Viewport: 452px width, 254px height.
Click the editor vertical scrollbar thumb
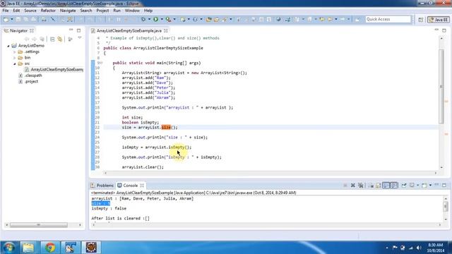(x=441, y=87)
